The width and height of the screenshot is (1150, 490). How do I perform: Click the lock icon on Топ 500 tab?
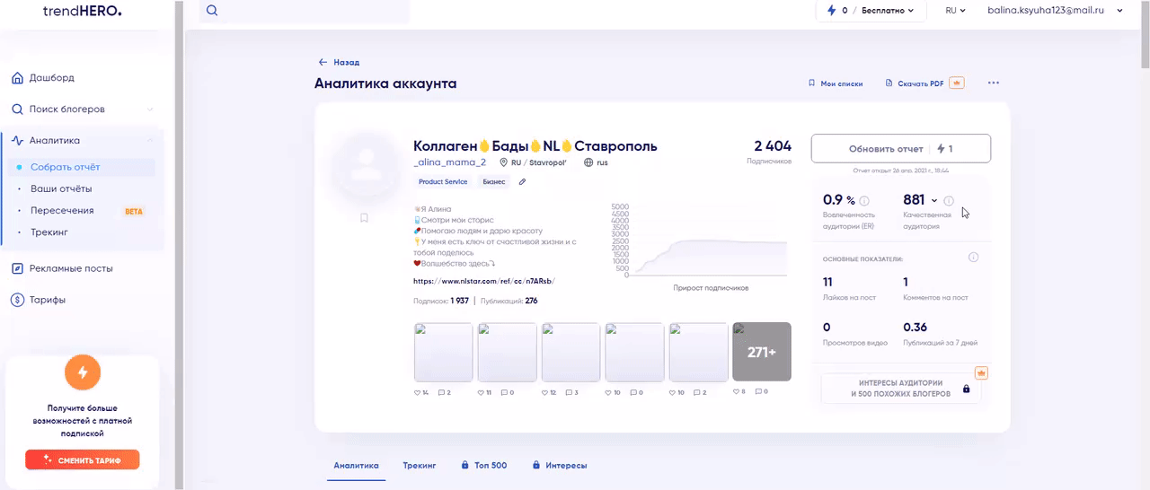tap(464, 466)
